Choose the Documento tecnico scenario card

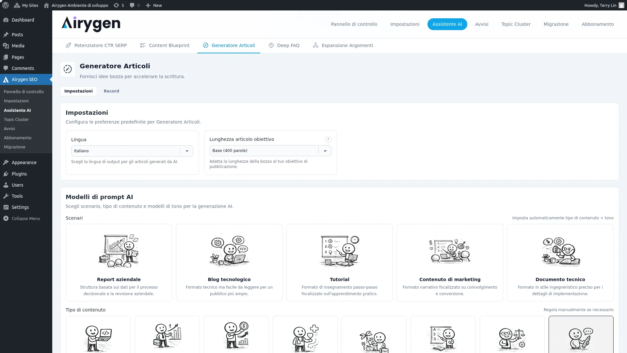[560, 262]
